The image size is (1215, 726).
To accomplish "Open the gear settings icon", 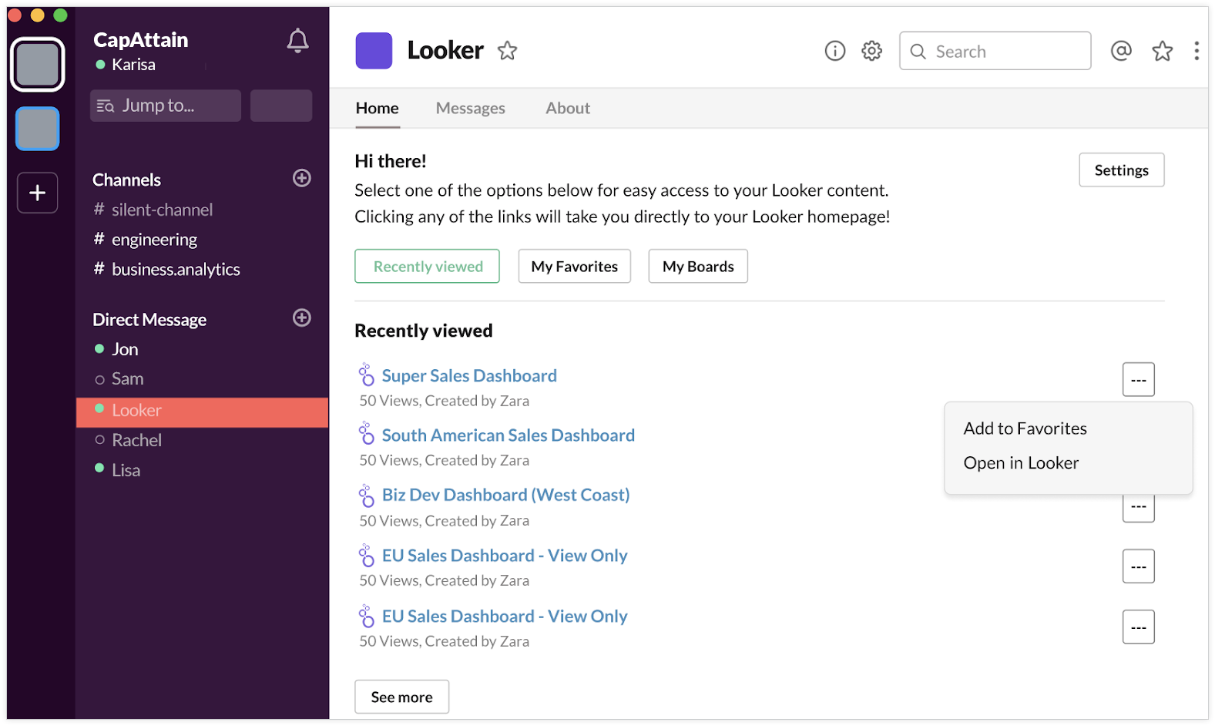I will pyautogui.click(x=871, y=51).
